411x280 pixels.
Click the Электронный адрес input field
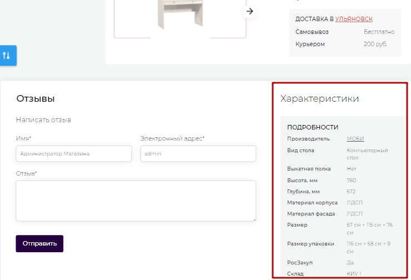(198, 154)
